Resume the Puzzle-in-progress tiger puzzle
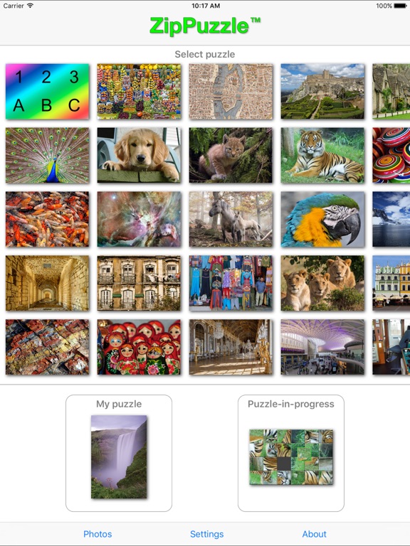Image resolution: width=410 pixels, height=546 pixels. tap(291, 457)
